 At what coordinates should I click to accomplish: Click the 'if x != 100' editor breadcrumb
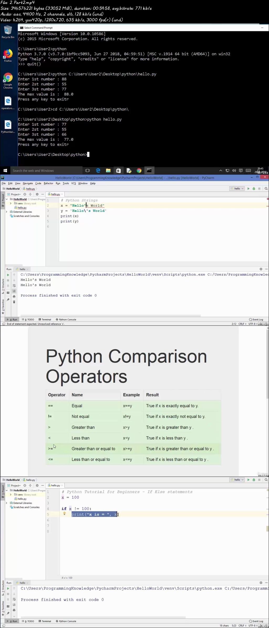coord(67,578)
